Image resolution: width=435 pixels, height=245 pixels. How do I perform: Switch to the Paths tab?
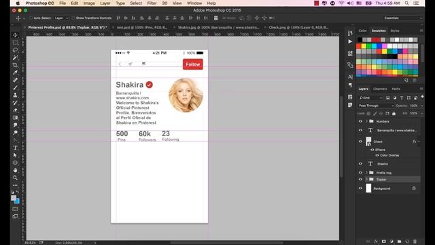[396, 89]
